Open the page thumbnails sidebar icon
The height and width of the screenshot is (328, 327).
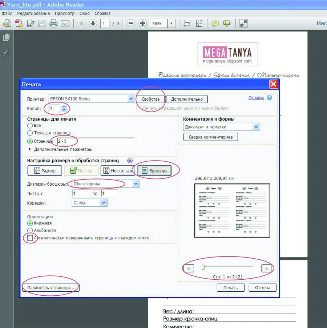(x=6, y=37)
